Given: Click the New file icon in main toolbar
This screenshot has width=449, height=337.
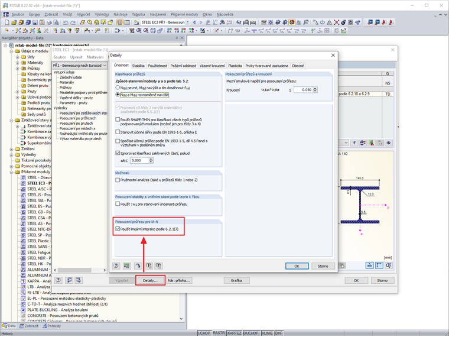Looking at the screenshot, I should [7, 22].
